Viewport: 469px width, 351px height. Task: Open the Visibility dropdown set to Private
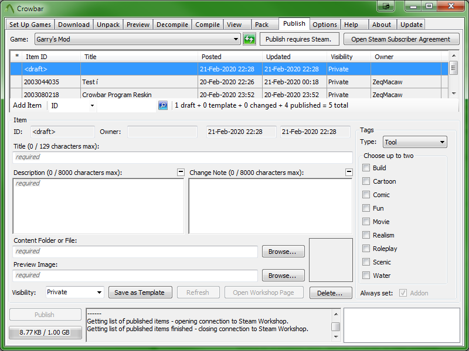pyautogui.click(x=75, y=292)
